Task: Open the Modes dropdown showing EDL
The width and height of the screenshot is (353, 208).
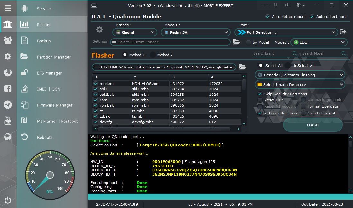Action: (319, 42)
